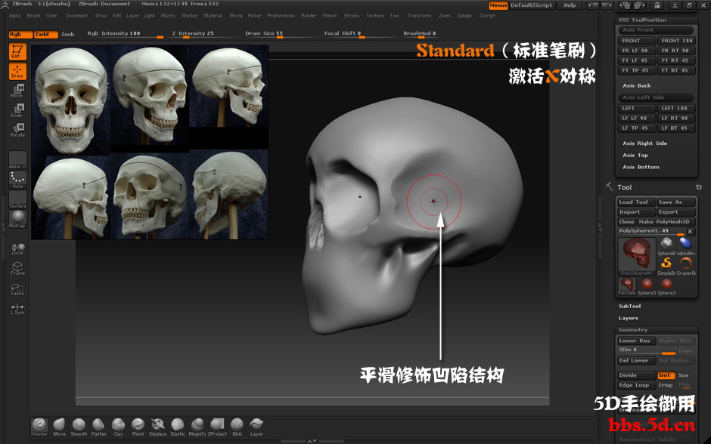Toggle Local transformations
Viewport: 711px width, 444px height.
click(17, 249)
